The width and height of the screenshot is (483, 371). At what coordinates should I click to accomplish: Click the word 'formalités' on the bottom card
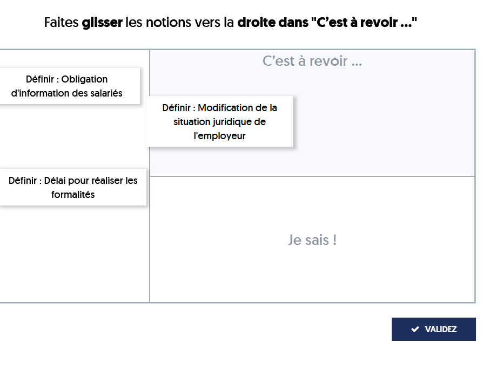[73, 195]
